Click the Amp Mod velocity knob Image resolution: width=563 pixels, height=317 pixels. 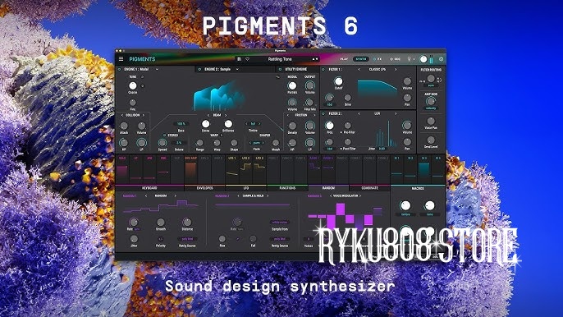coord(431,101)
